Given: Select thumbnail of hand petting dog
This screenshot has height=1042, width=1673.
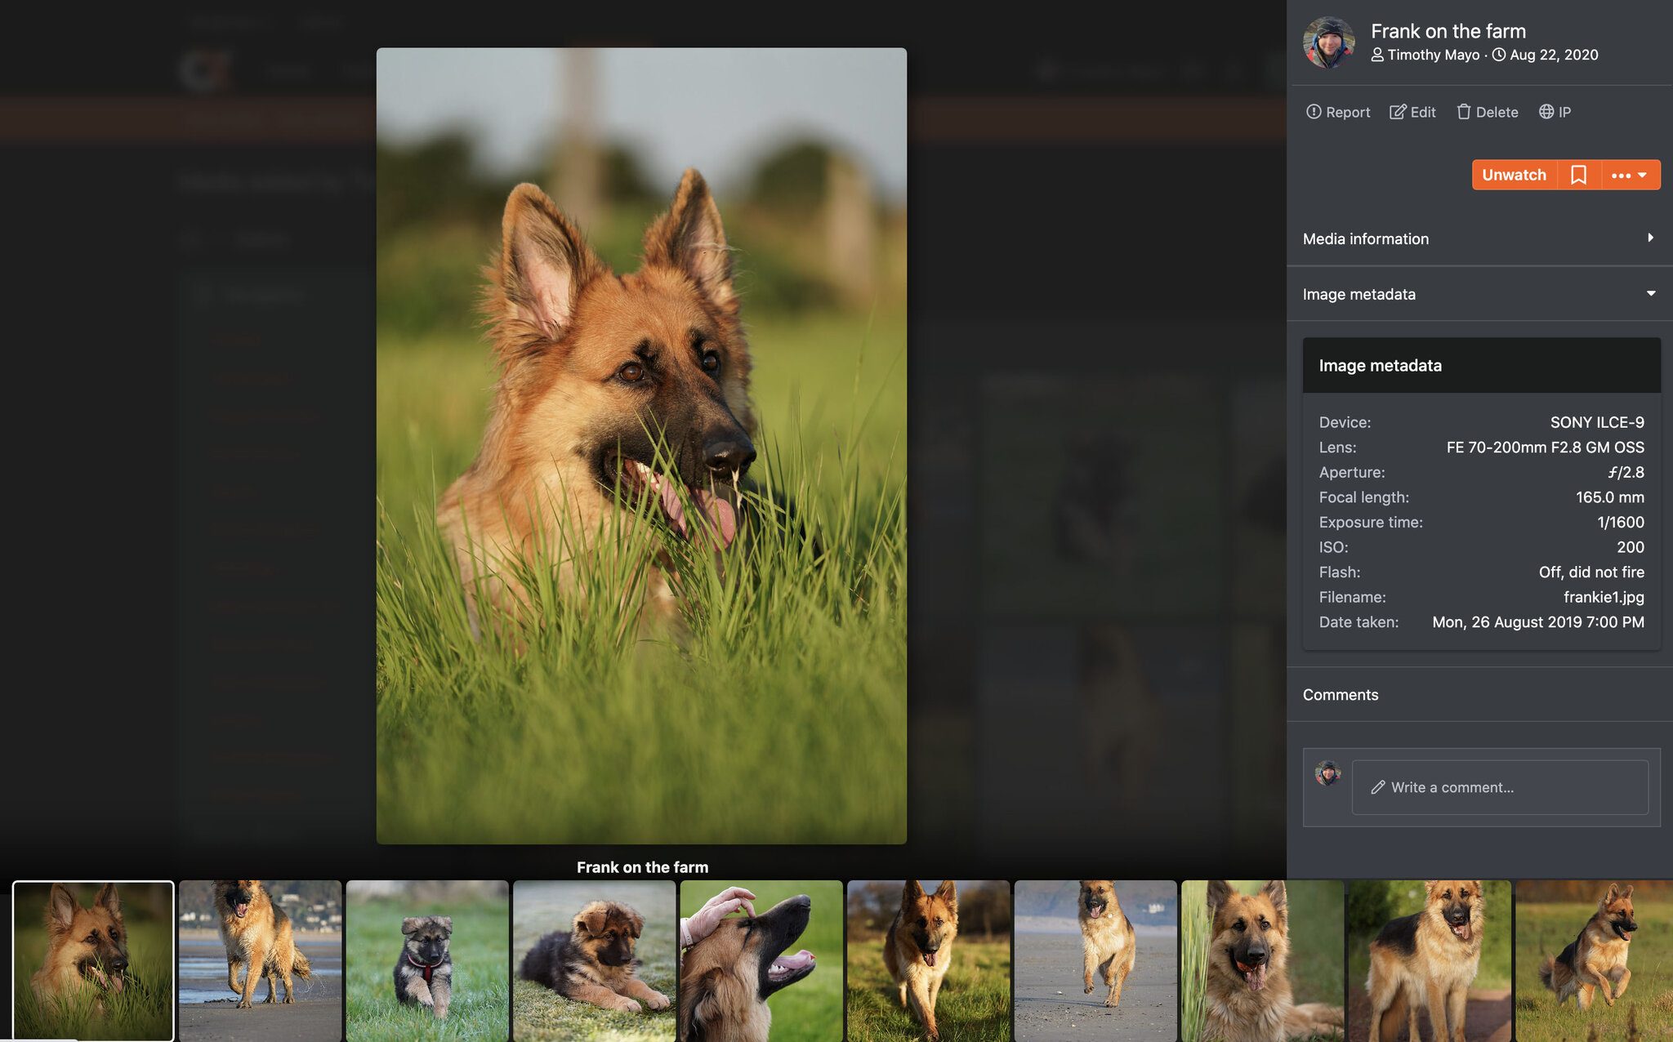Looking at the screenshot, I should pos(761,960).
